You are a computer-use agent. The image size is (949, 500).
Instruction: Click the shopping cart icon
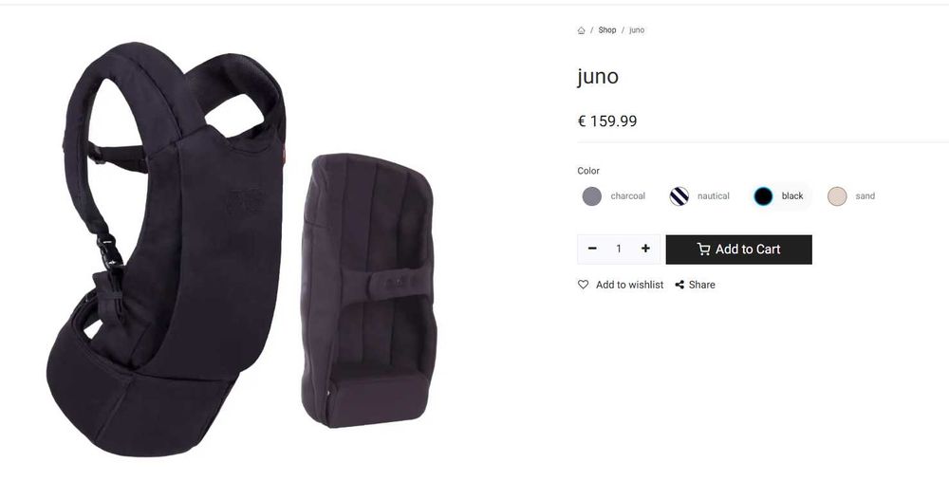[x=703, y=250]
